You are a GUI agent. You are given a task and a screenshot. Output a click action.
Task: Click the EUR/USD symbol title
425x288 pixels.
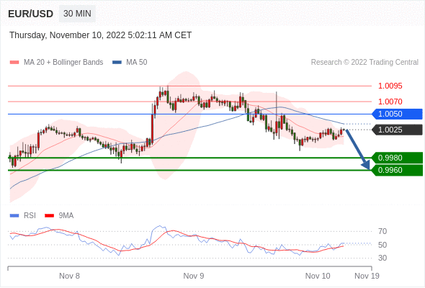[31, 14]
